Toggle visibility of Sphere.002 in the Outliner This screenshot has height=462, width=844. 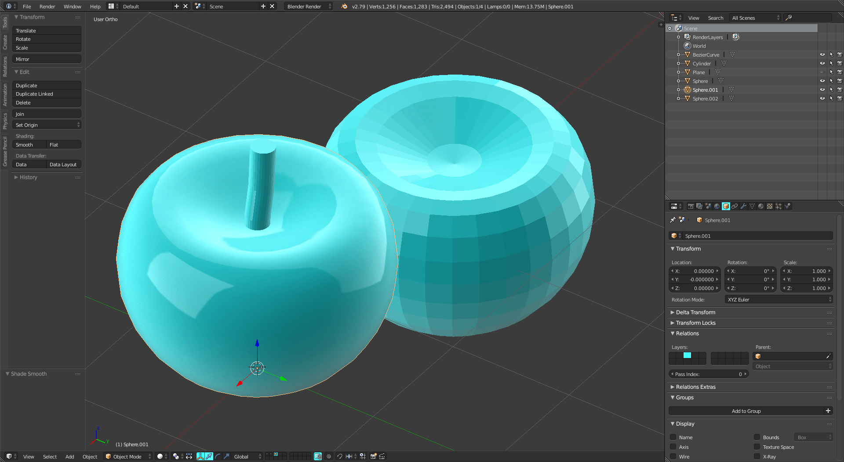point(822,98)
